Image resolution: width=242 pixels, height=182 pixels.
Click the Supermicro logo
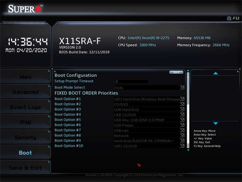(25, 8)
